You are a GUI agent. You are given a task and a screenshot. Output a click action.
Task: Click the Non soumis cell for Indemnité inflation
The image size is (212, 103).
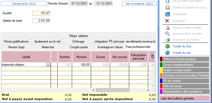tap(120, 65)
